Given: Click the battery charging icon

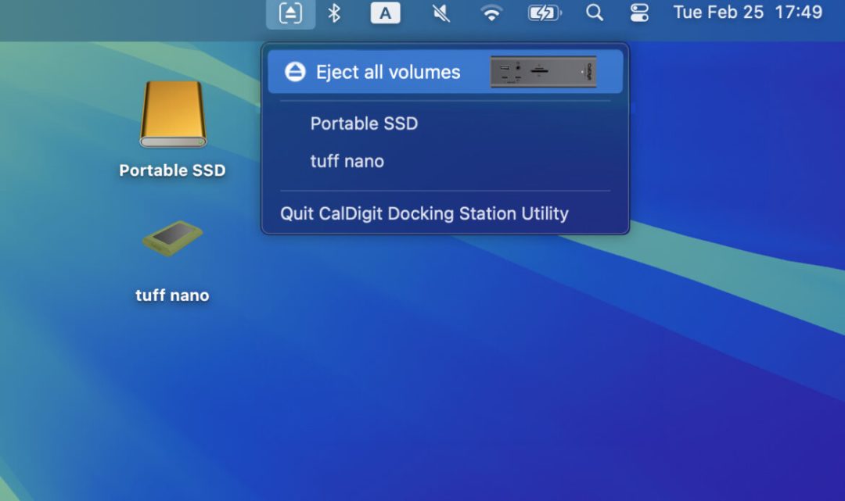Looking at the screenshot, I should 545,13.
